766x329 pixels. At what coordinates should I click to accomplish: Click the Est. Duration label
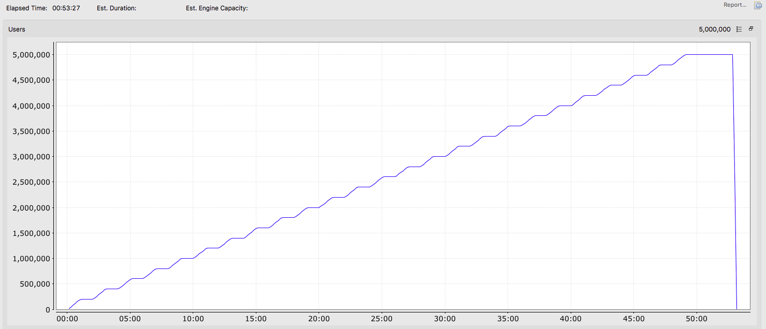click(117, 8)
